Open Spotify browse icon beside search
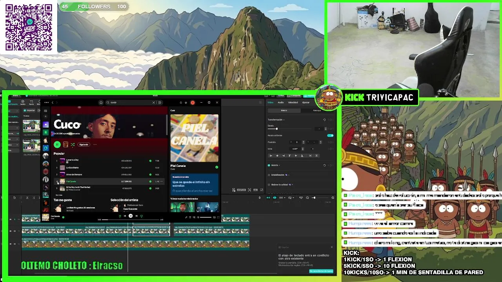Screen dimensions: 502x282 pyautogui.click(x=160, y=103)
